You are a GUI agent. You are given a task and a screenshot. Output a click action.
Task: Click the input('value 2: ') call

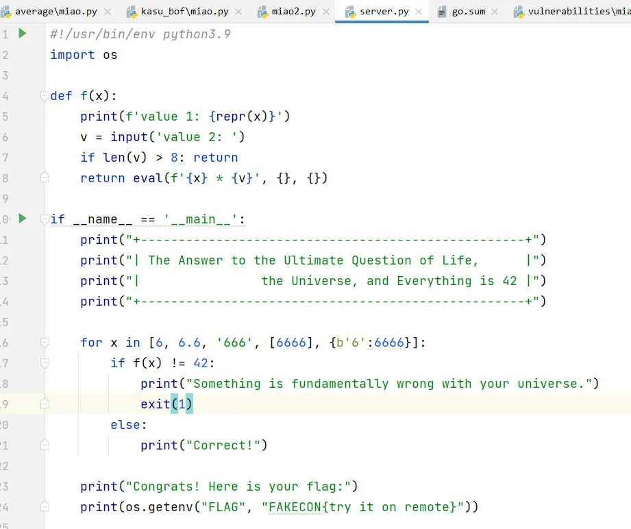tap(177, 137)
